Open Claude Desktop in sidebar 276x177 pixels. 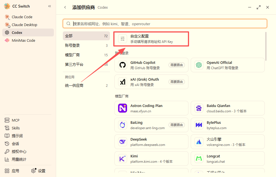pos(28,25)
